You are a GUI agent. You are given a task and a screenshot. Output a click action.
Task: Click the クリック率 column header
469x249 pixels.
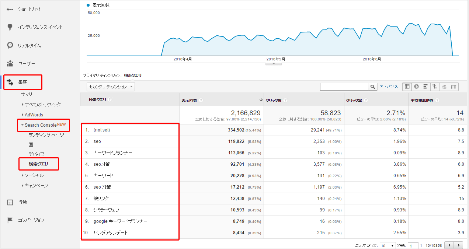click(x=354, y=100)
